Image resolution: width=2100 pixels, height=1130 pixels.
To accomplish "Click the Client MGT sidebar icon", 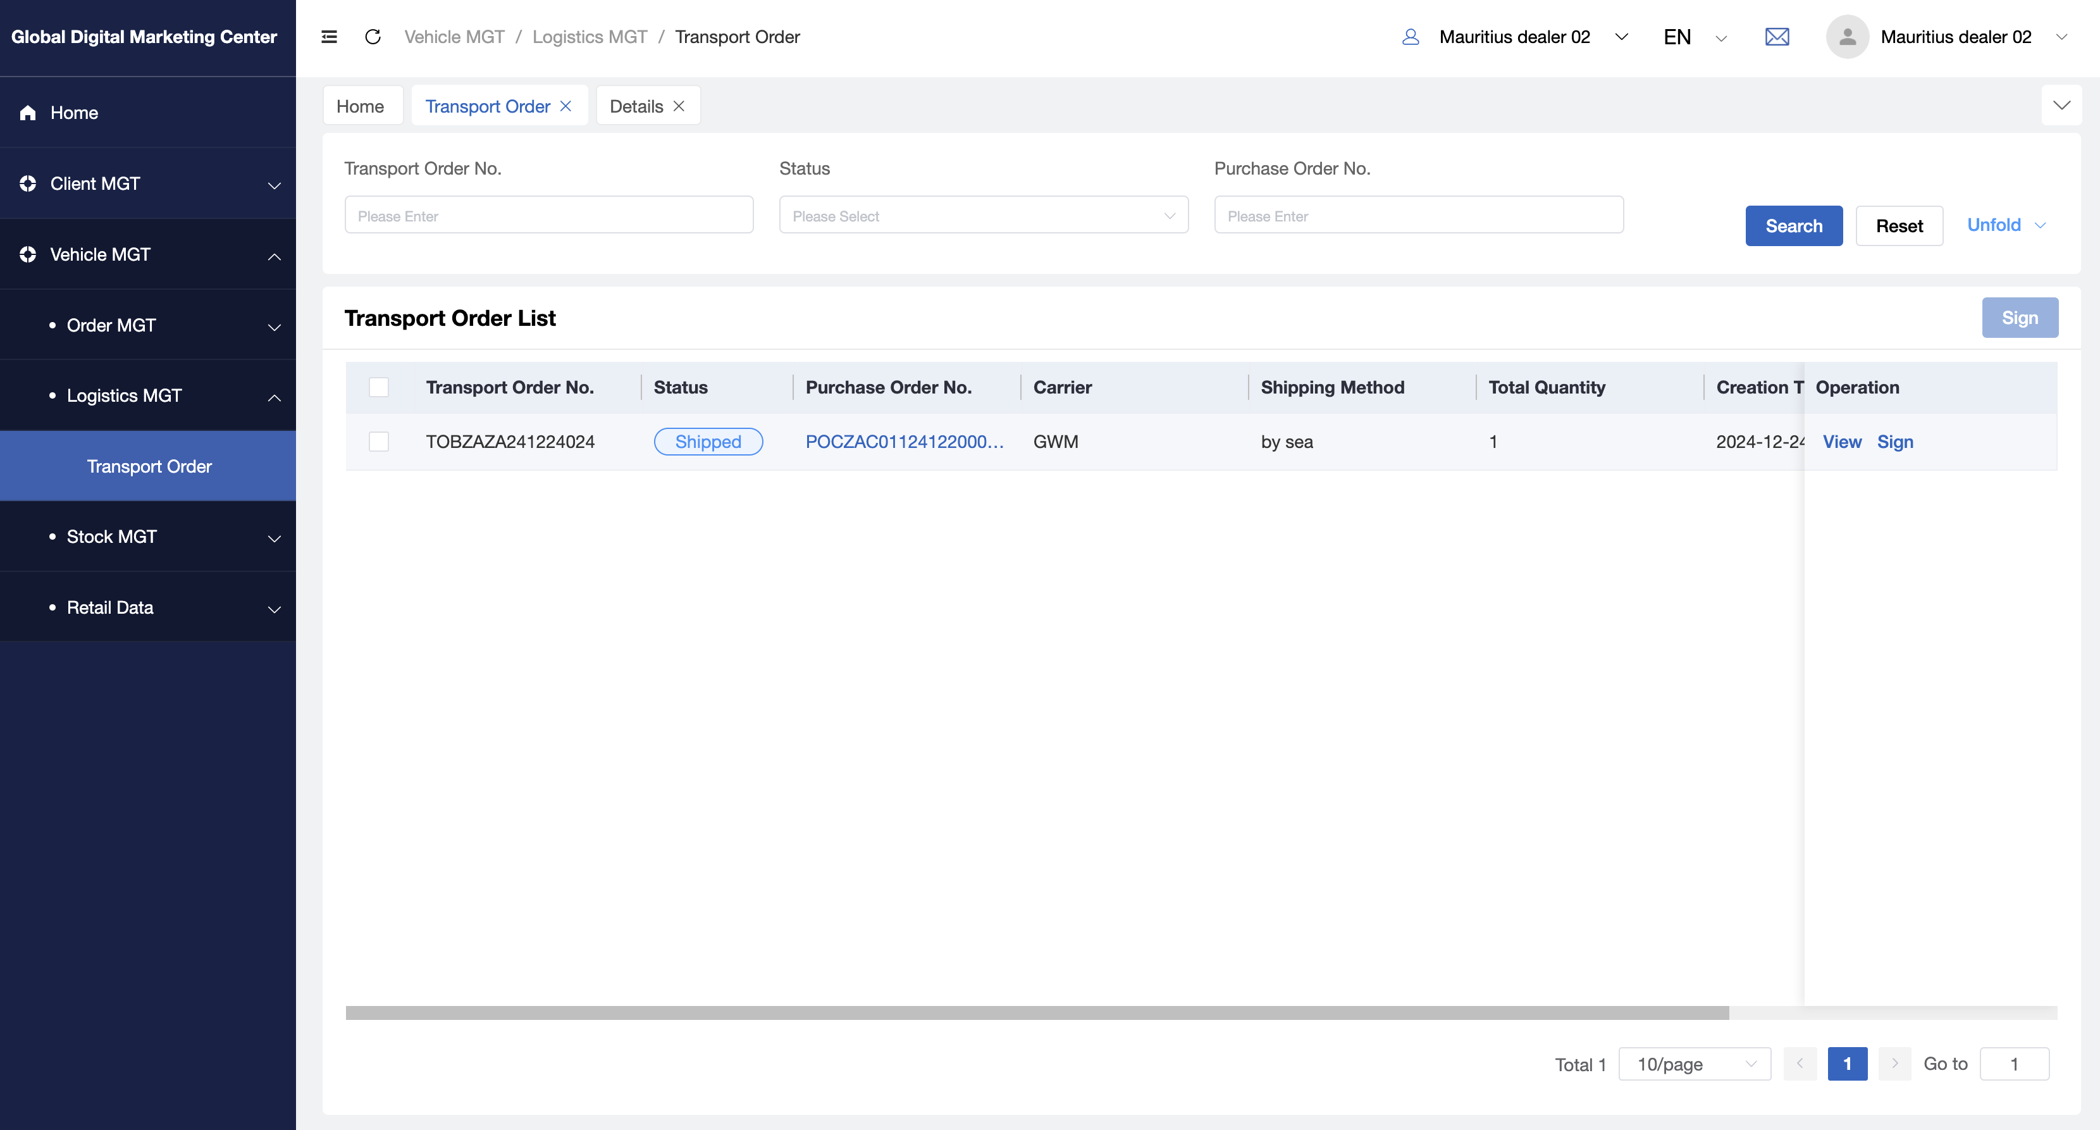I will tap(28, 183).
